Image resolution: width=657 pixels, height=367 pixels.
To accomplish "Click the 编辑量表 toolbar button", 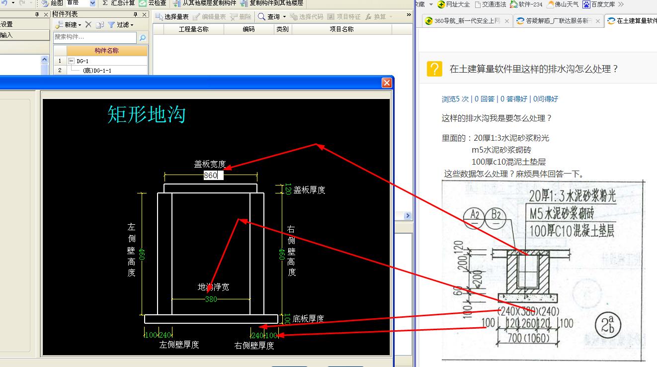I will coord(209,17).
